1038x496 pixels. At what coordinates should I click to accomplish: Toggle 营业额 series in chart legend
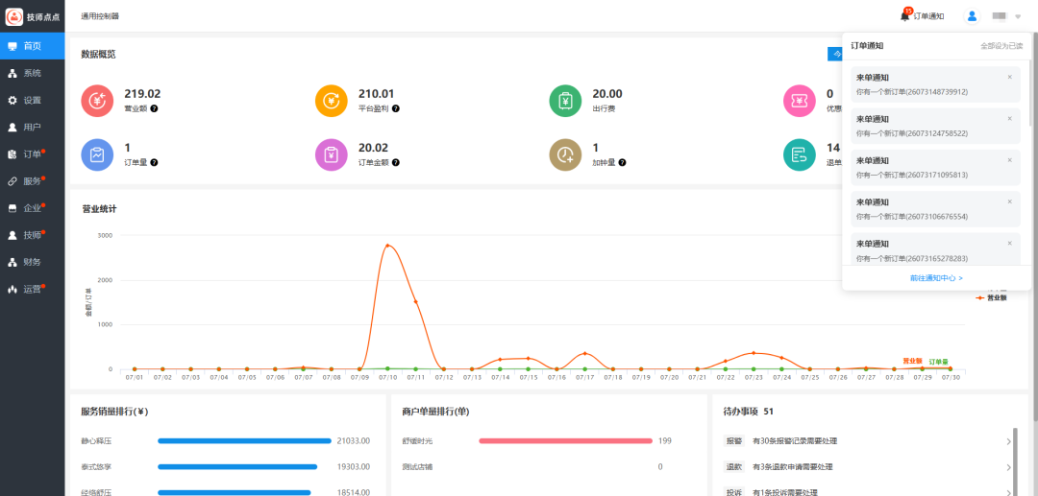[x=991, y=297]
